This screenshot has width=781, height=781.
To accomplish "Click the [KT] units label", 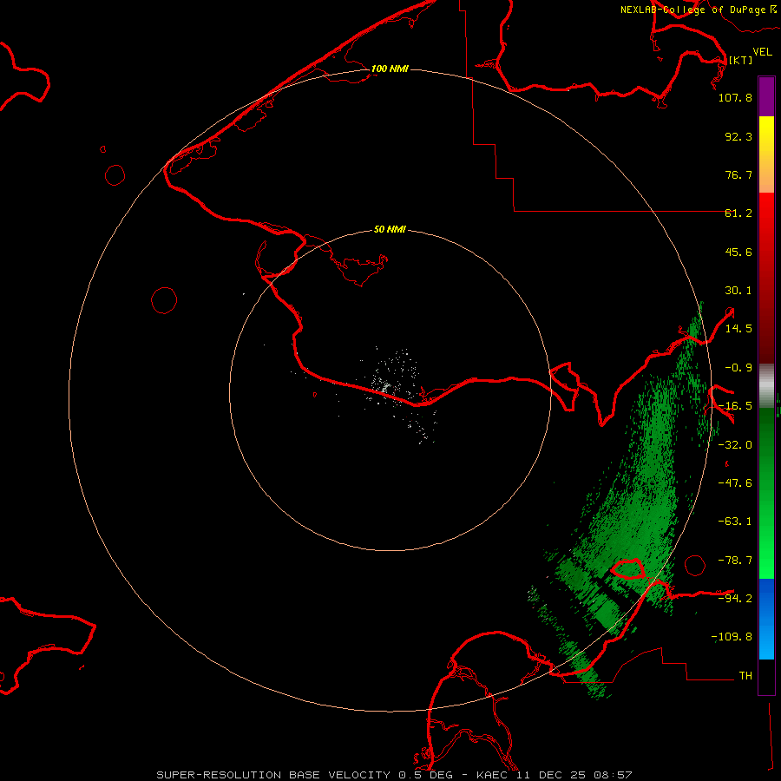I will [x=740, y=60].
